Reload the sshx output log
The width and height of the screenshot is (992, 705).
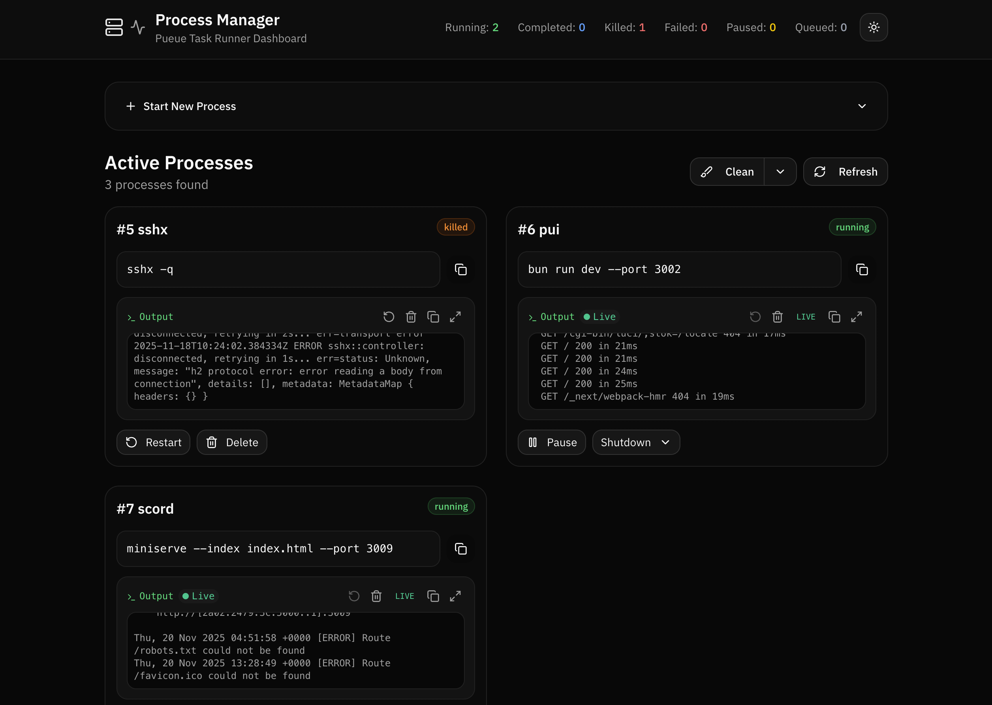point(389,317)
